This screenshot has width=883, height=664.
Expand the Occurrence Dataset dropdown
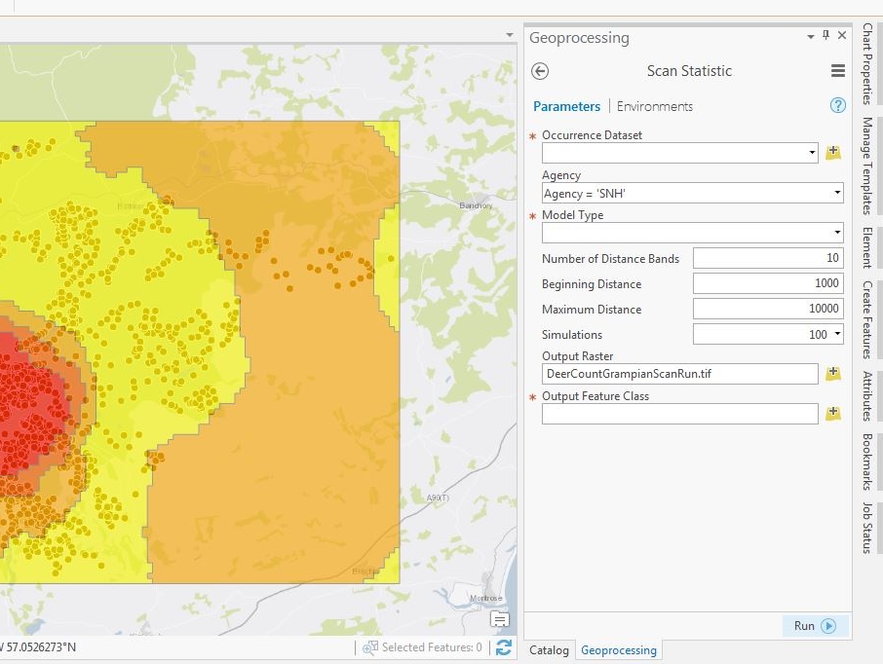tap(812, 153)
